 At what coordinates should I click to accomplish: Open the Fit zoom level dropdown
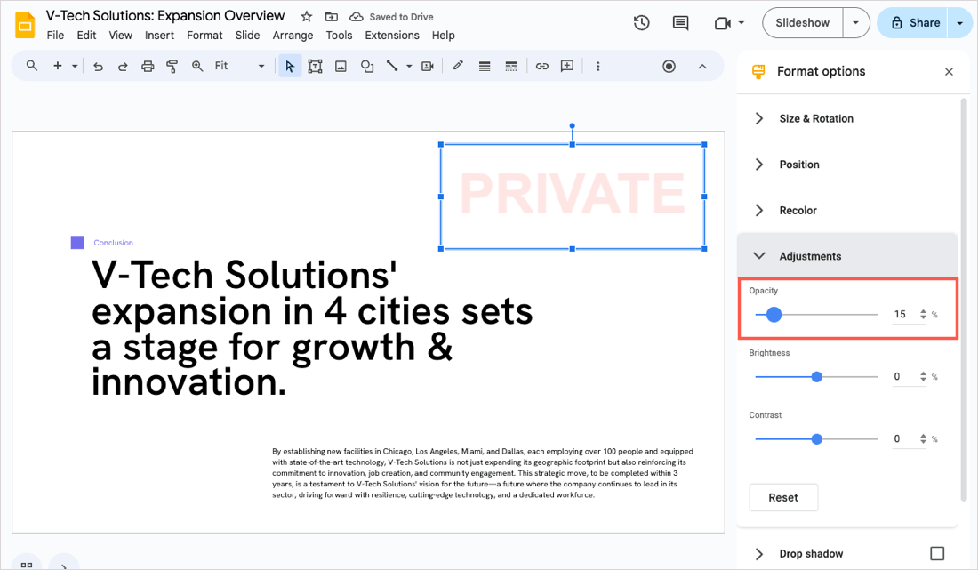click(x=239, y=66)
